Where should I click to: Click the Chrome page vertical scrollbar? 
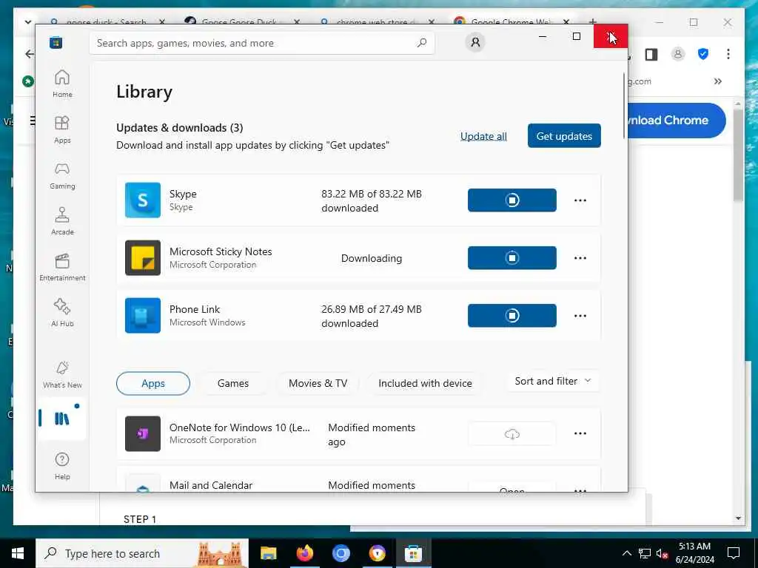pyautogui.click(x=738, y=155)
